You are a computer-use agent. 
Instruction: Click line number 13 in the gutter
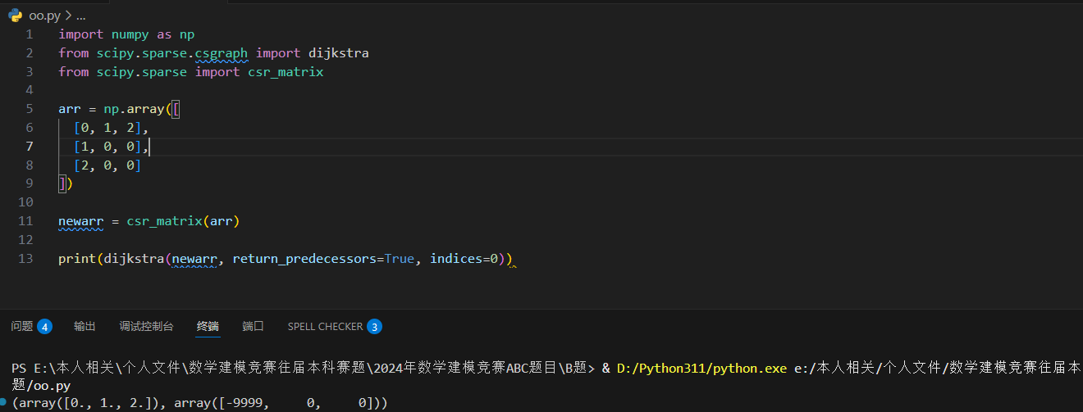click(26, 259)
